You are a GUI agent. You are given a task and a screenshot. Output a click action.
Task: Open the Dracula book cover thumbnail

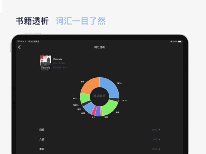pyautogui.click(x=46, y=63)
